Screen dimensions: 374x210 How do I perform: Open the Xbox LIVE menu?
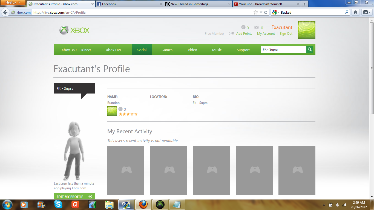(x=114, y=50)
